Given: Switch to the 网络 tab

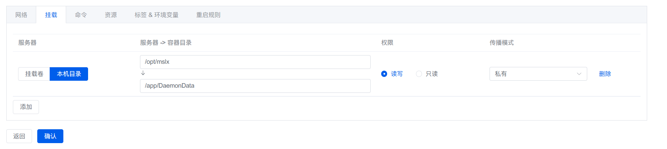Looking at the screenshot, I should click(21, 15).
